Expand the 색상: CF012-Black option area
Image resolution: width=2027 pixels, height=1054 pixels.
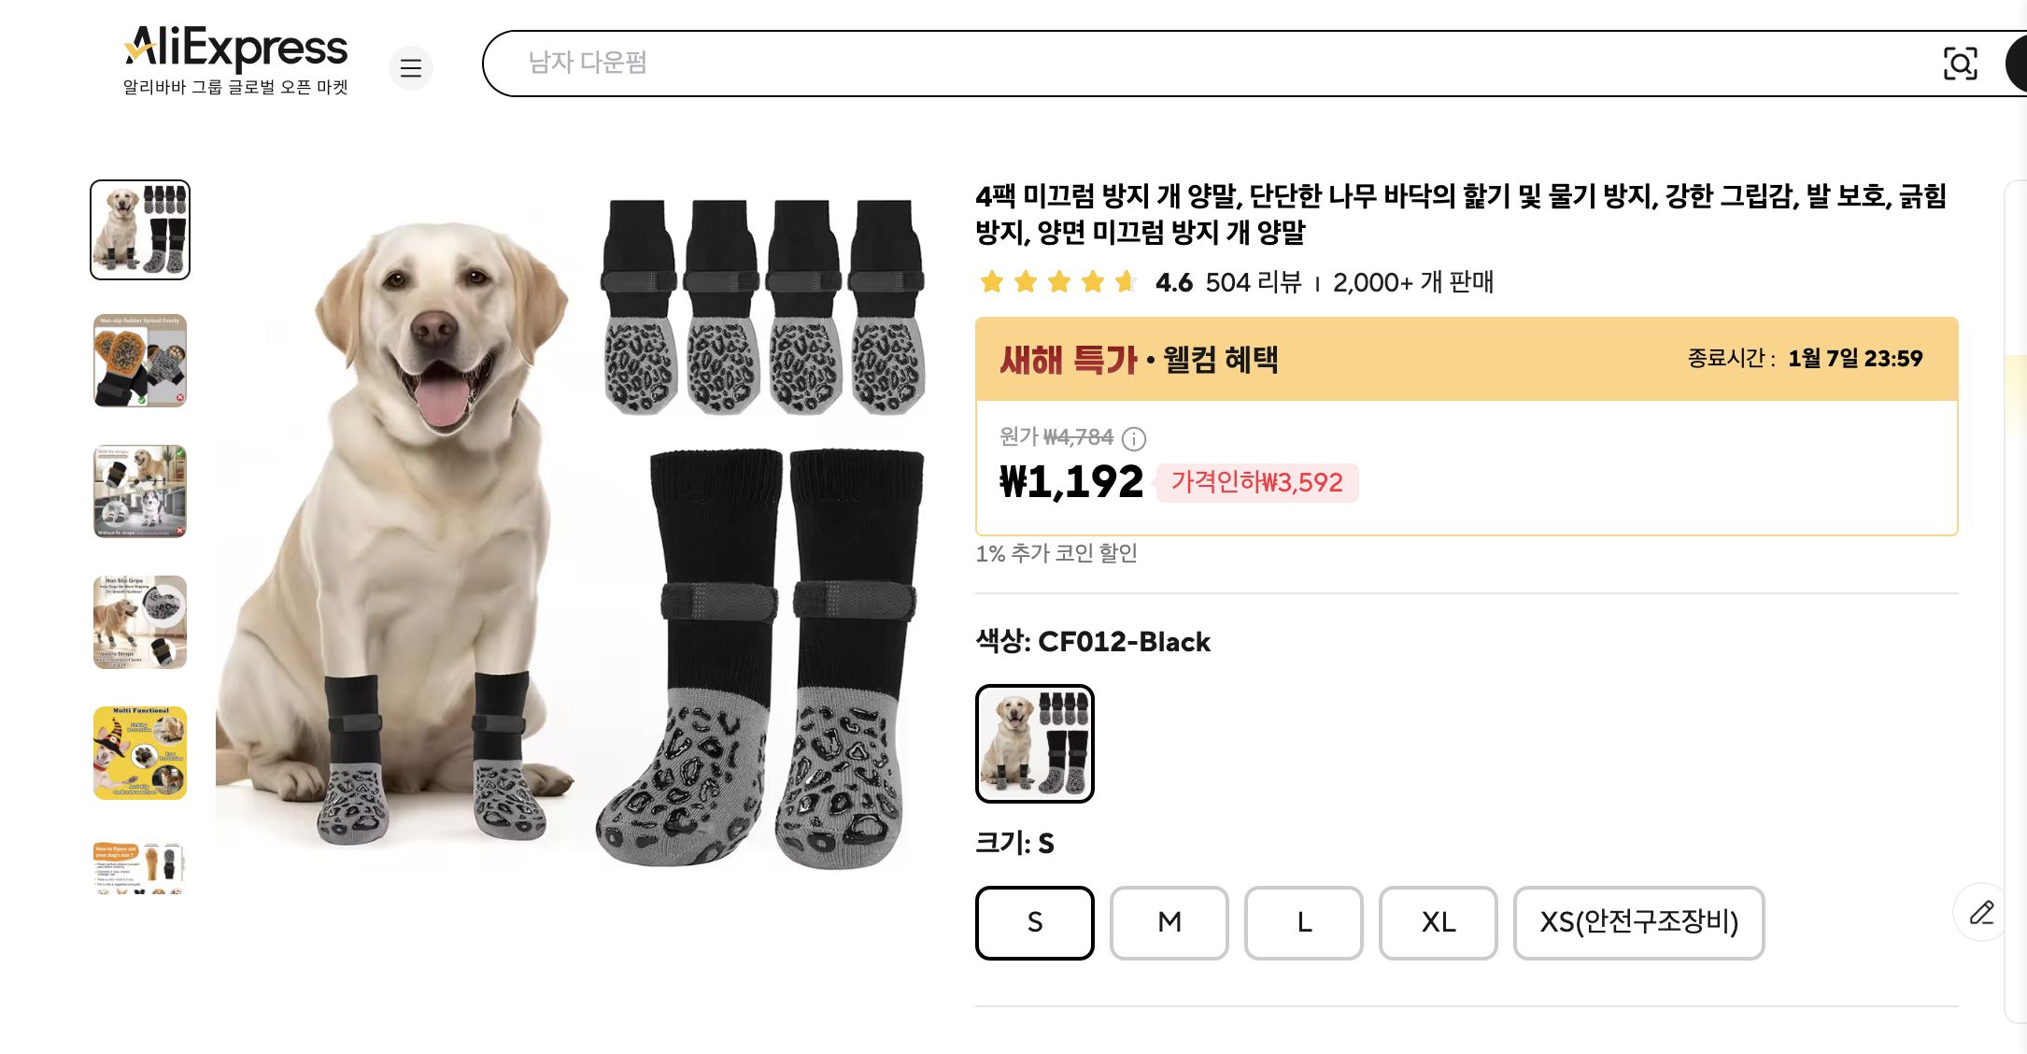1093,642
